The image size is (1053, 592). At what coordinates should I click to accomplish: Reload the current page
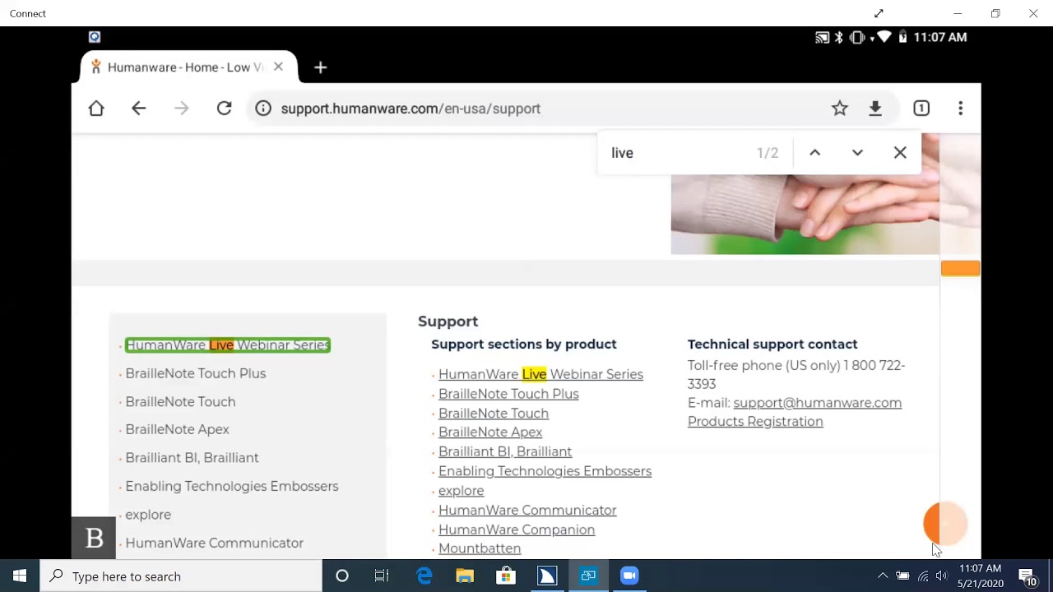click(x=224, y=109)
